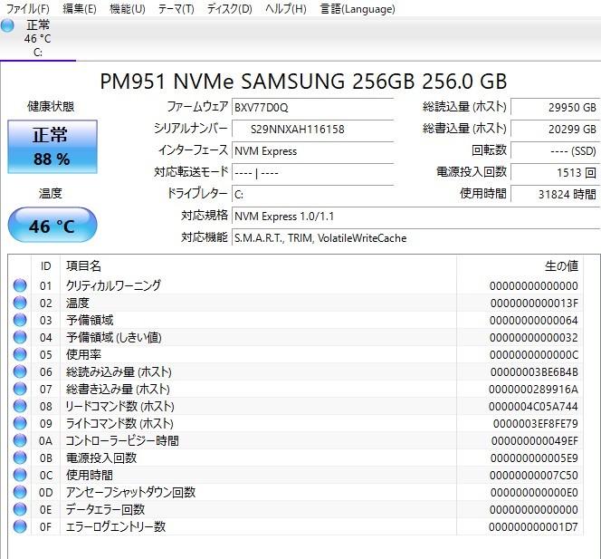Open the 言語(Language) menu

click(358, 8)
